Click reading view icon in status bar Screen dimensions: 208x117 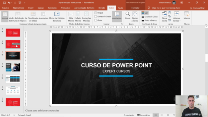point(168,115)
